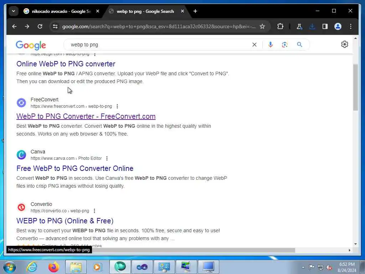Switch to the green globe browser taskbar item
Viewport: 365px width, 274px height.
pos(120,267)
